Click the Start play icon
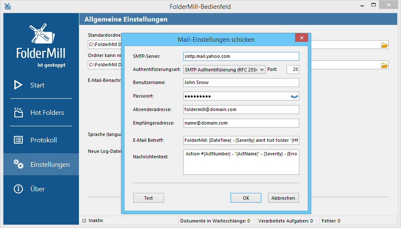The image size is (401, 228). point(18,85)
